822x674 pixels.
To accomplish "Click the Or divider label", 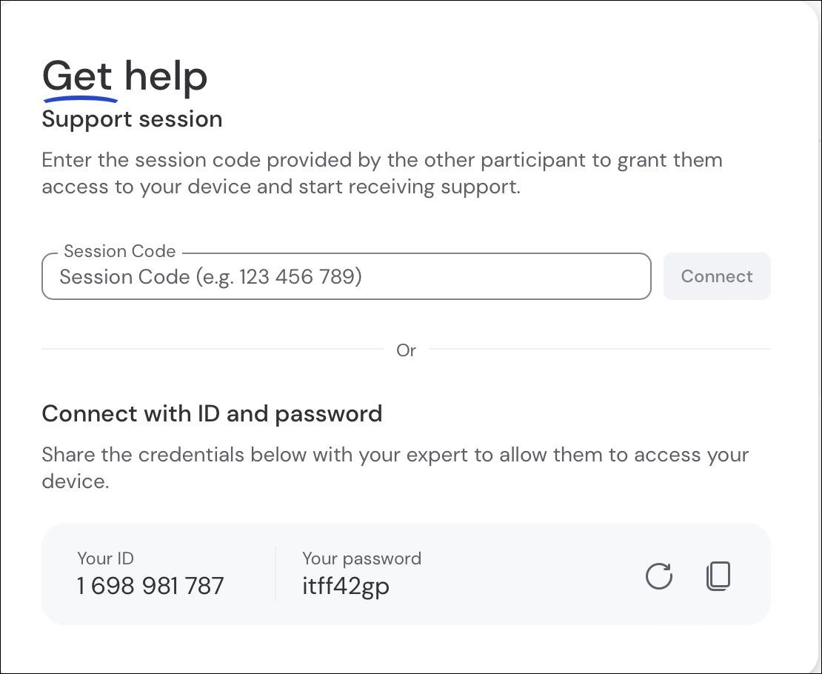I will (x=406, y=350).
